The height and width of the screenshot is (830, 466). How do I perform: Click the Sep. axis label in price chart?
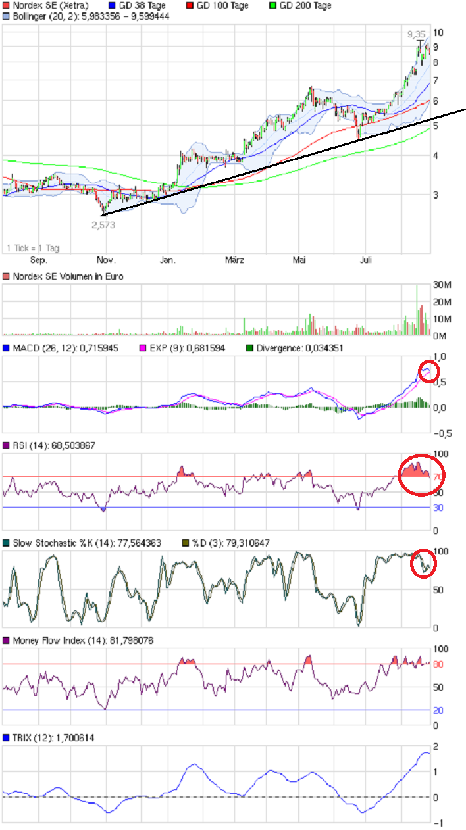click(x=39, y=260)
